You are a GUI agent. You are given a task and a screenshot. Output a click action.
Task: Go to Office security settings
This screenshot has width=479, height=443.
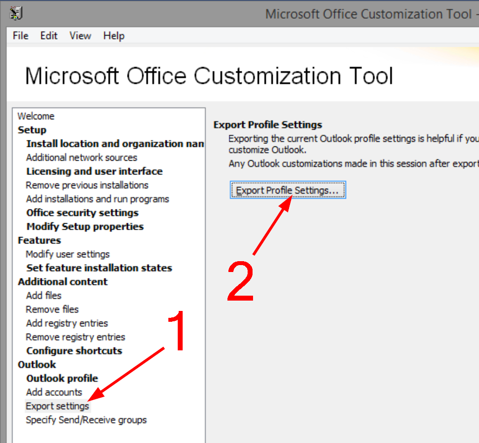(x=82, y=213)
